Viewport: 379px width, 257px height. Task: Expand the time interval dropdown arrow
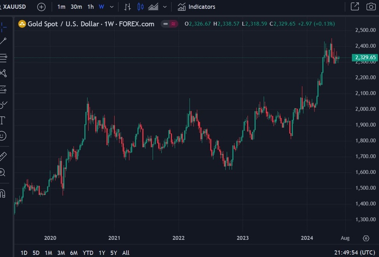(x=112, y=7)
